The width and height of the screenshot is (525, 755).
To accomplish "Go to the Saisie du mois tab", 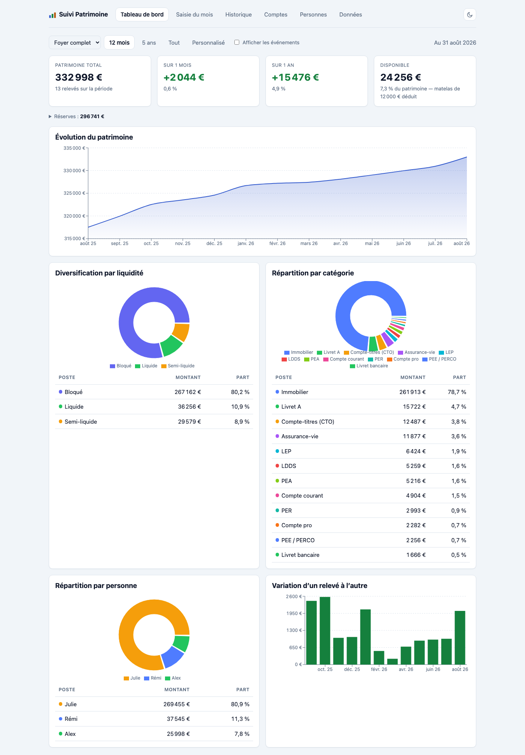I will [x=195, y=15].
